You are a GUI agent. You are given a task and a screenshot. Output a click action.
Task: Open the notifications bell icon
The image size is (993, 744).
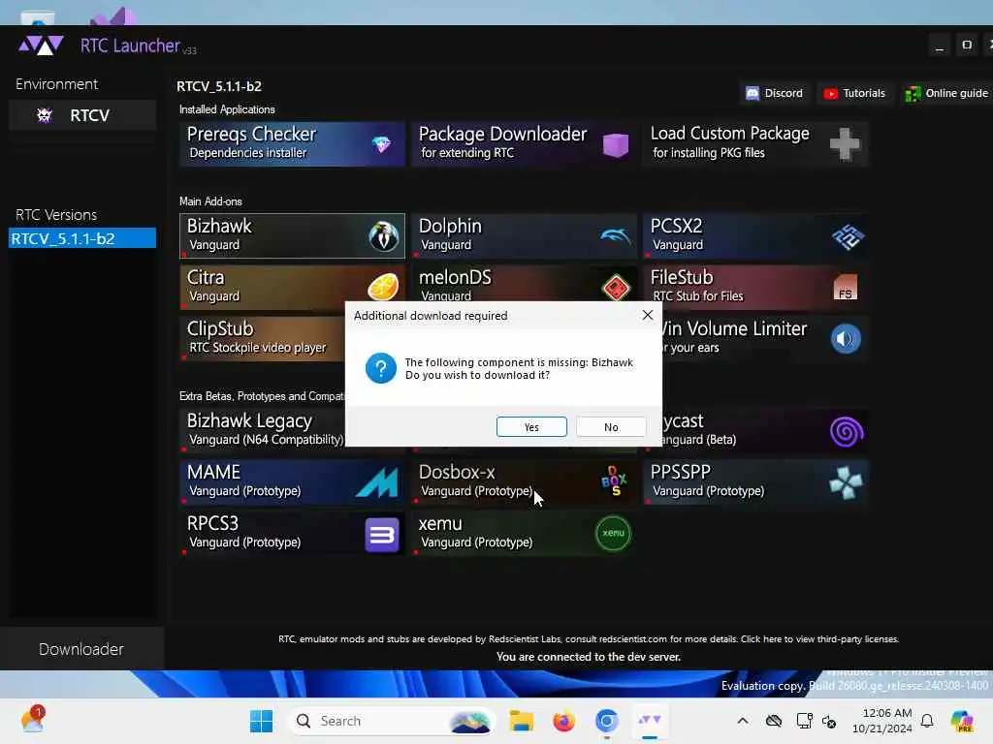927,721
